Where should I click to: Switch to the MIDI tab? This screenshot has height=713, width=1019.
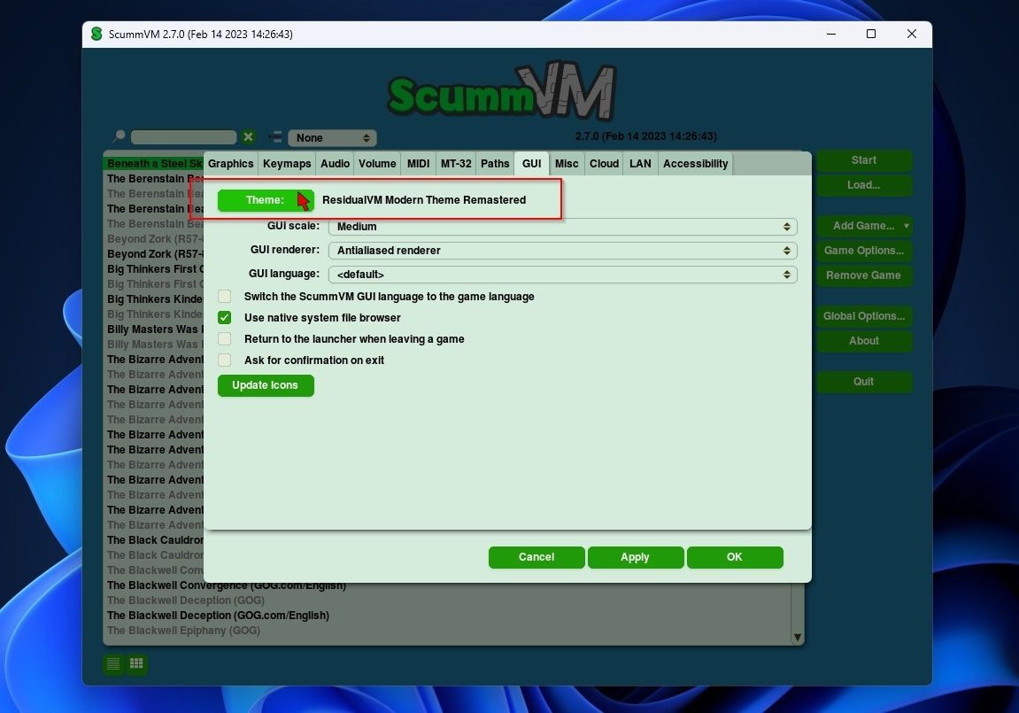point(418,164)
